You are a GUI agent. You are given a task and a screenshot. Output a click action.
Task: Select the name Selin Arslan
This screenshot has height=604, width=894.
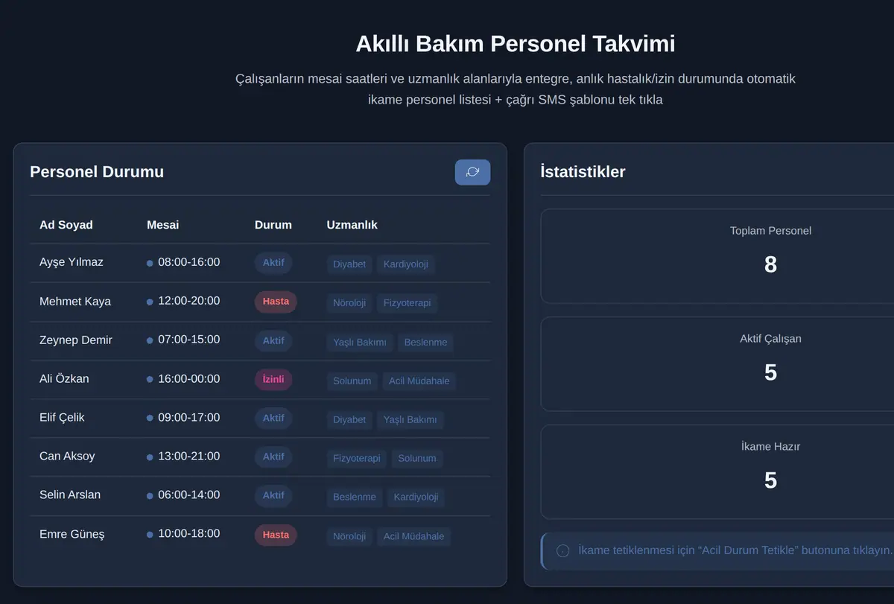[70, 495]
